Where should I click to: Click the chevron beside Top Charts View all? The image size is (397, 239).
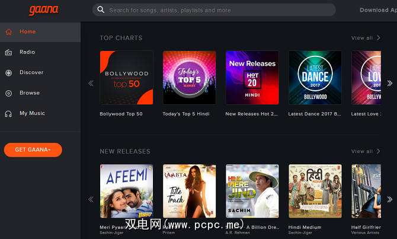[378, 38]
